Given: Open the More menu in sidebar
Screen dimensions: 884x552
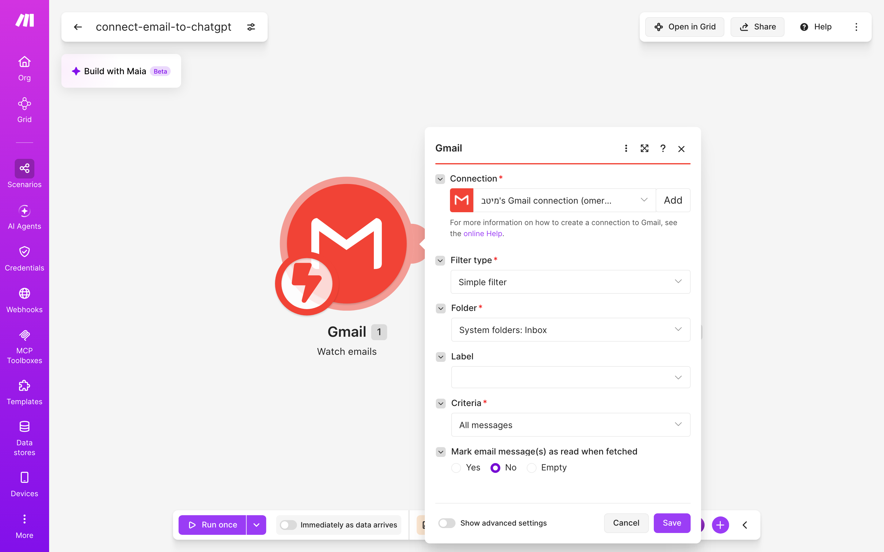Looking at the screenshot, I should click(x=25, y=526).
